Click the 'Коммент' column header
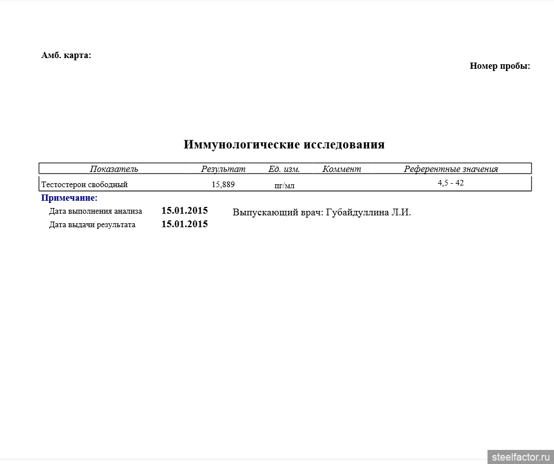The image size is (554, 464). 342,169
